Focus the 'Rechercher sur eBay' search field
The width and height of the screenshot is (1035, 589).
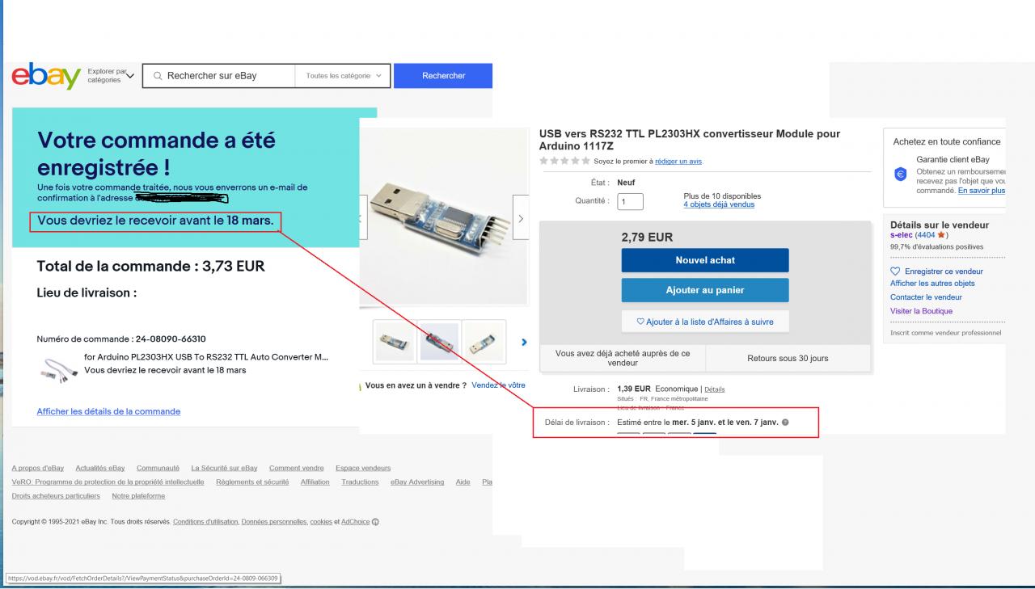[x=218, y=76]
